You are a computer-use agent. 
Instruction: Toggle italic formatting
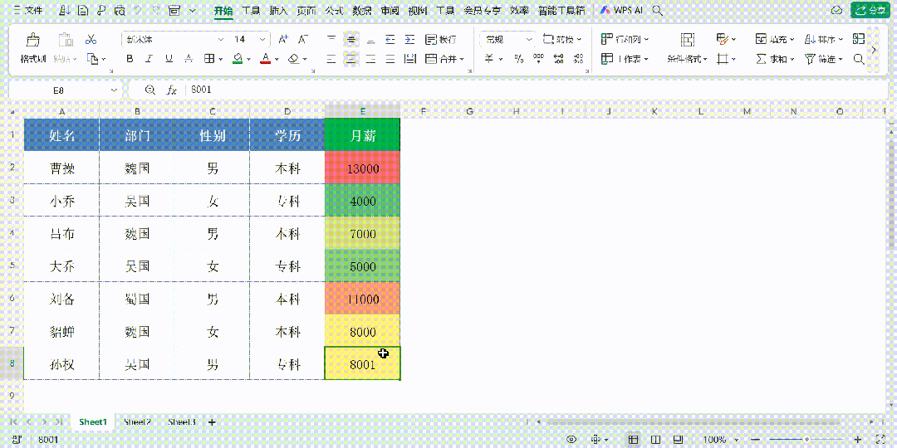tap(149, 59)
